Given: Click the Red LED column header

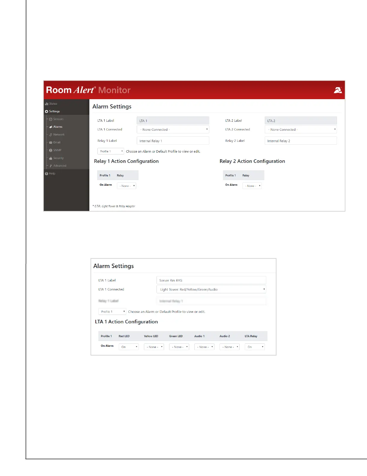Looking at the screenshot, I should 124,336.
